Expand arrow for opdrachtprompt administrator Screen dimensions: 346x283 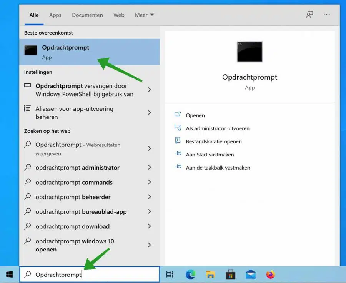[x=150, y=167]
